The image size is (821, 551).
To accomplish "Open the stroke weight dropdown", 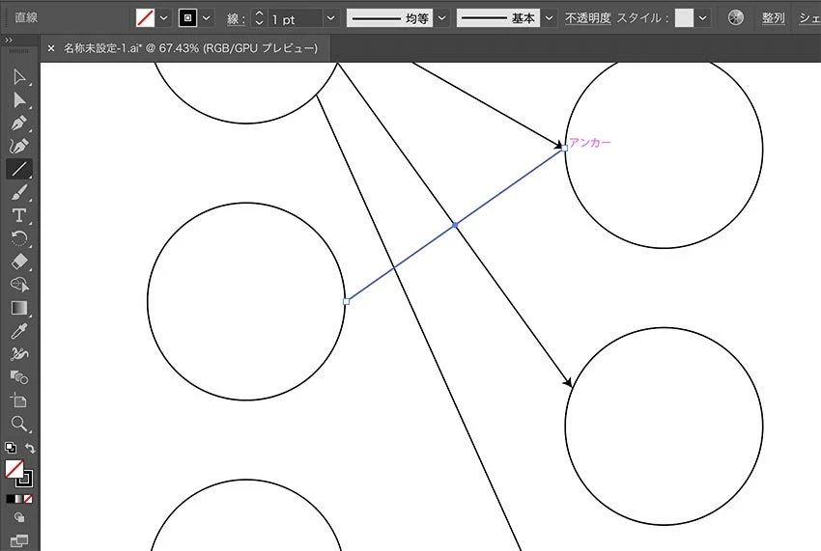I will [330, 17].
